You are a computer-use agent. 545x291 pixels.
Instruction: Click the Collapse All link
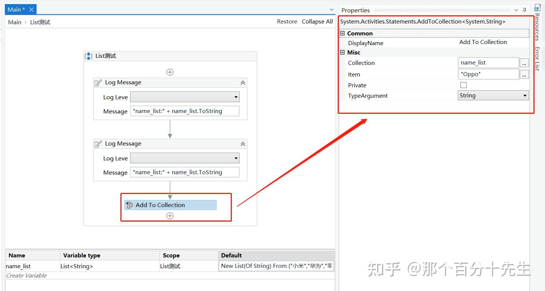[317, 21]
